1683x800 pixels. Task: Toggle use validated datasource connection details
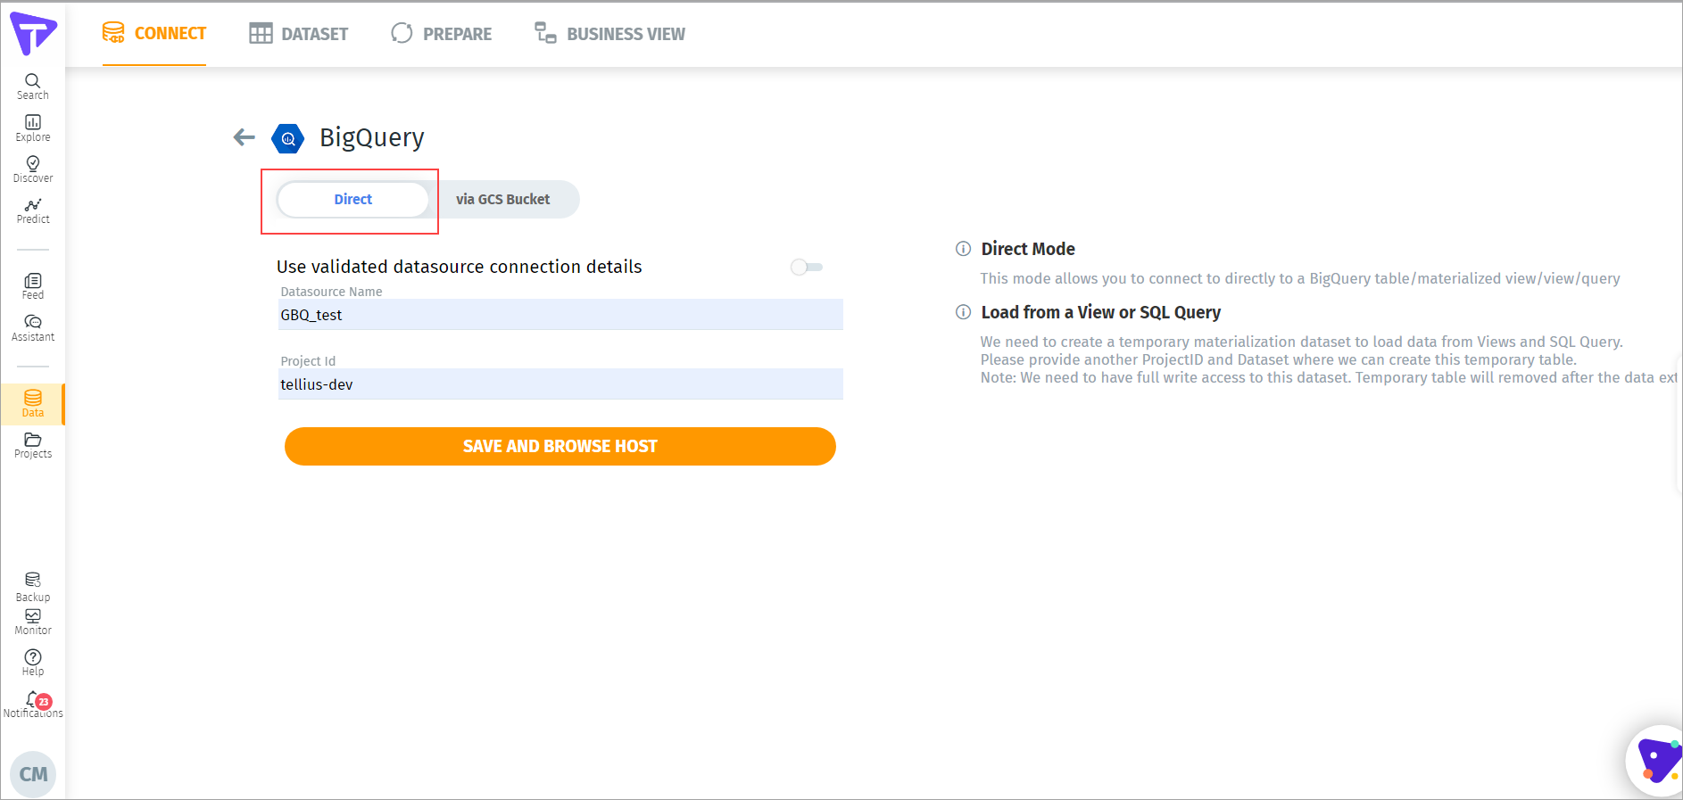(807, 267)
